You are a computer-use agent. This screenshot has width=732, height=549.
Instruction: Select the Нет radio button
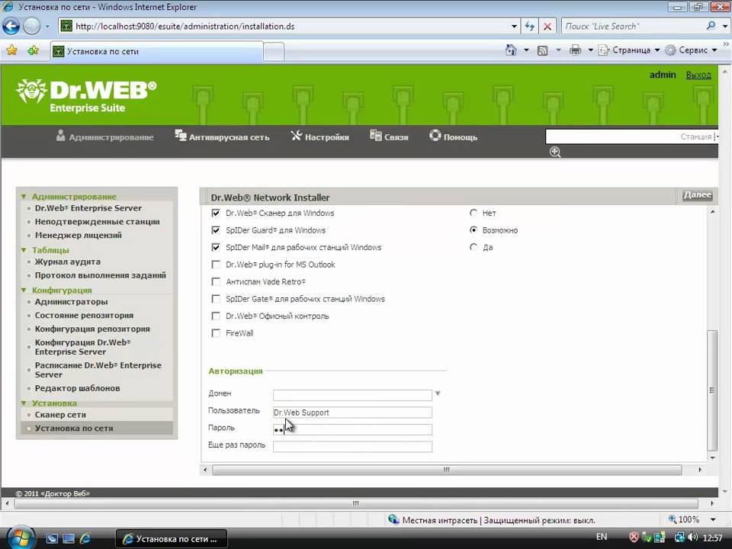pos(474,213)
